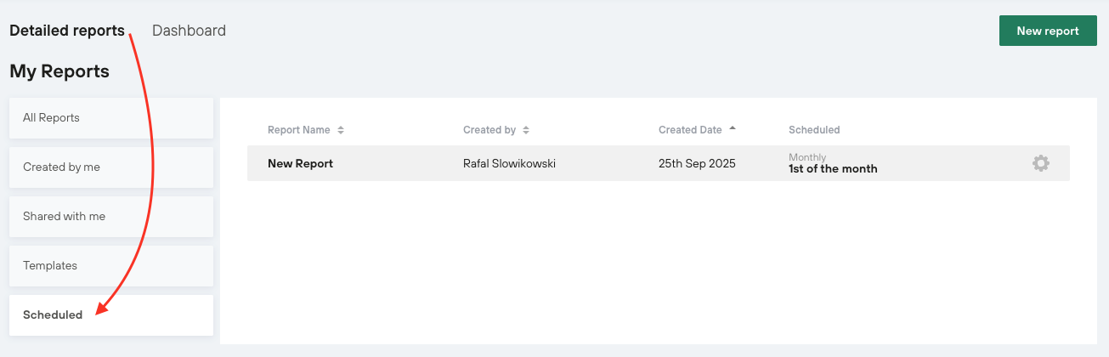Click the Scheduled column header

(814, 130)
